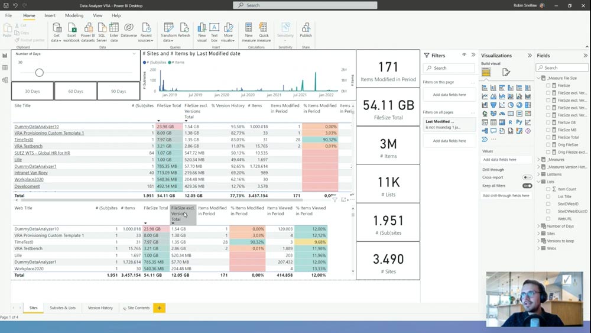Check the WebURL field
The height and width of the screenshot is (333, 591).
coord(548,219)
